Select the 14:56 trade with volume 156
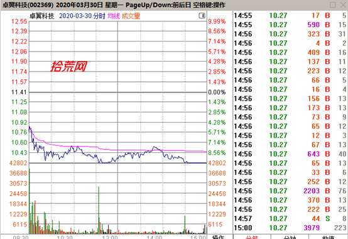Screen dimensions: 348x239 coord(290,99)
